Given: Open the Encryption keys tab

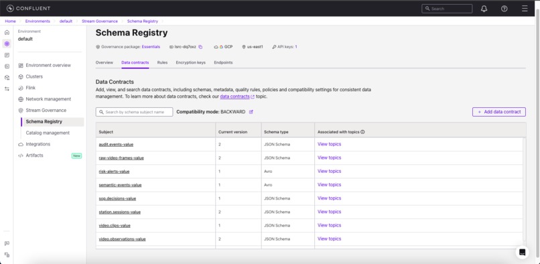Looking at the screenshot, I should click(x=190, y=62).
